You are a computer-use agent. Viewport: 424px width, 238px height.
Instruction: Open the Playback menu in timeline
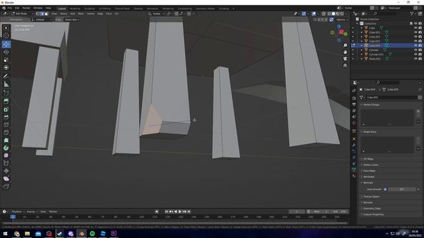coord(18,212)
